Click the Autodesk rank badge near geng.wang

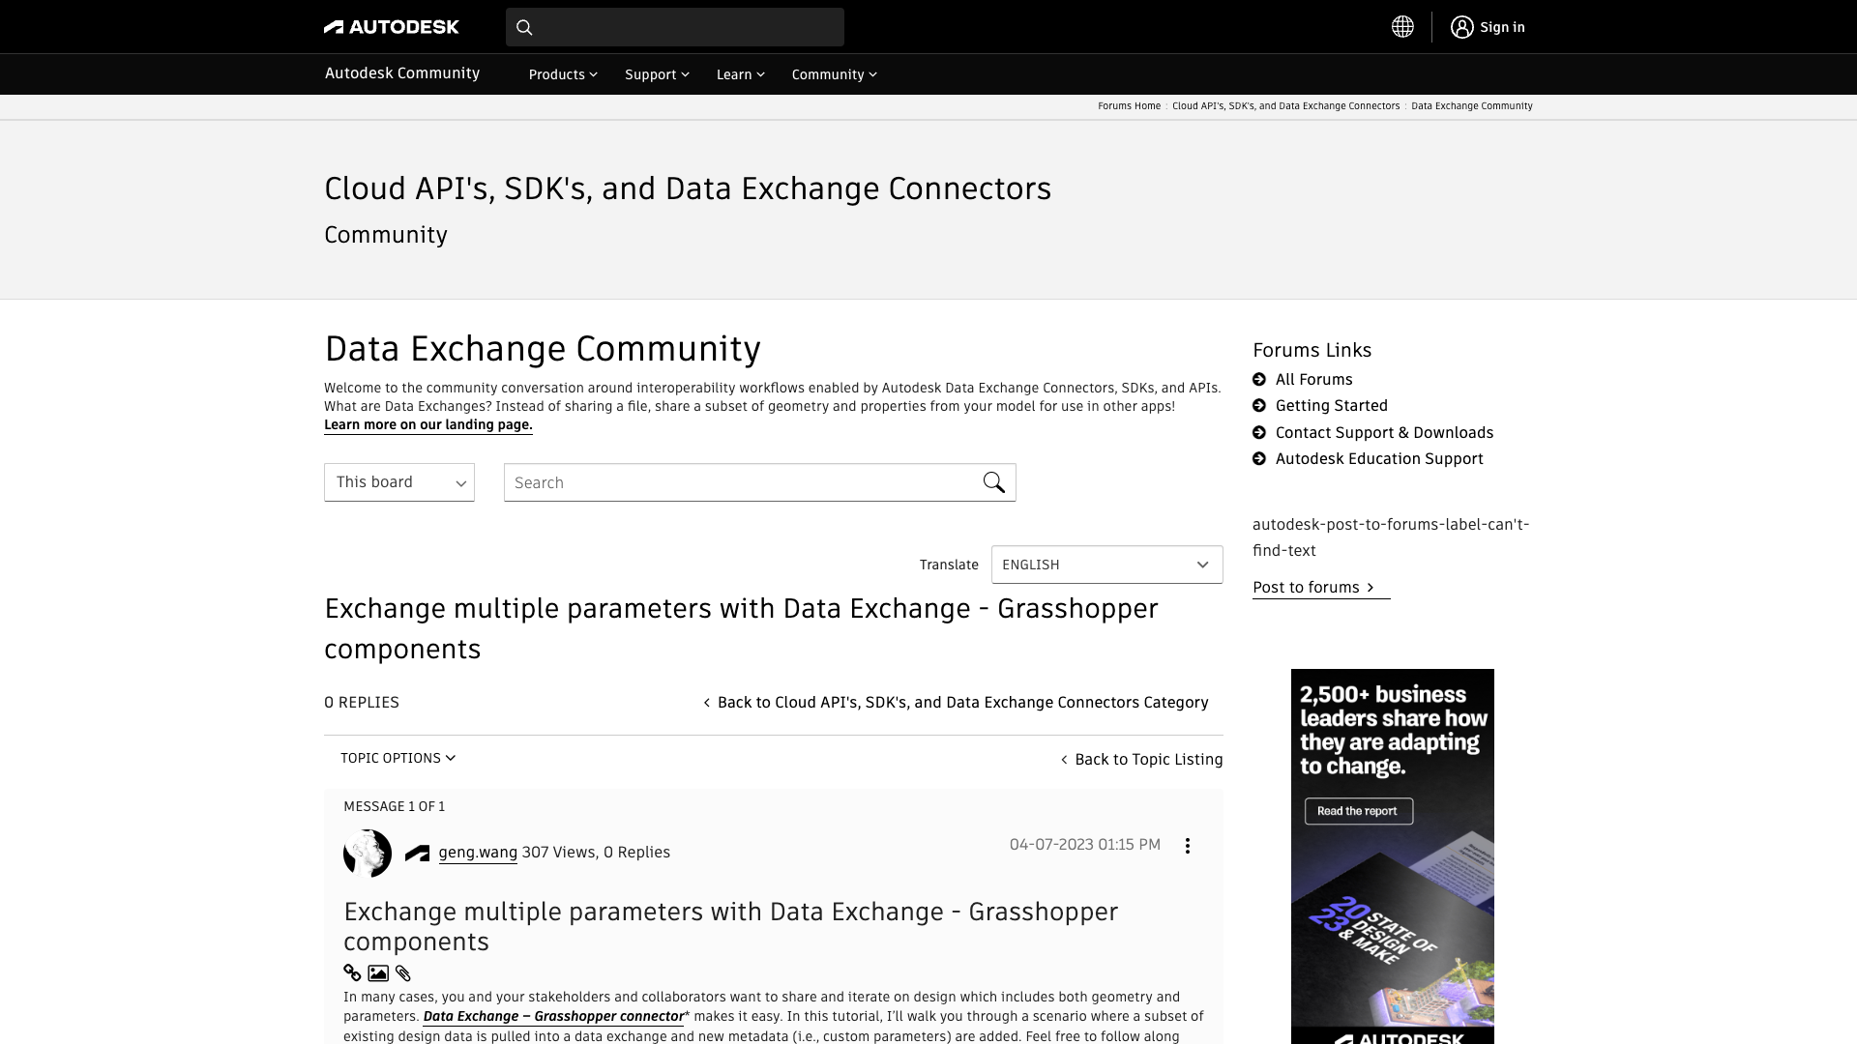pos(417,853)
